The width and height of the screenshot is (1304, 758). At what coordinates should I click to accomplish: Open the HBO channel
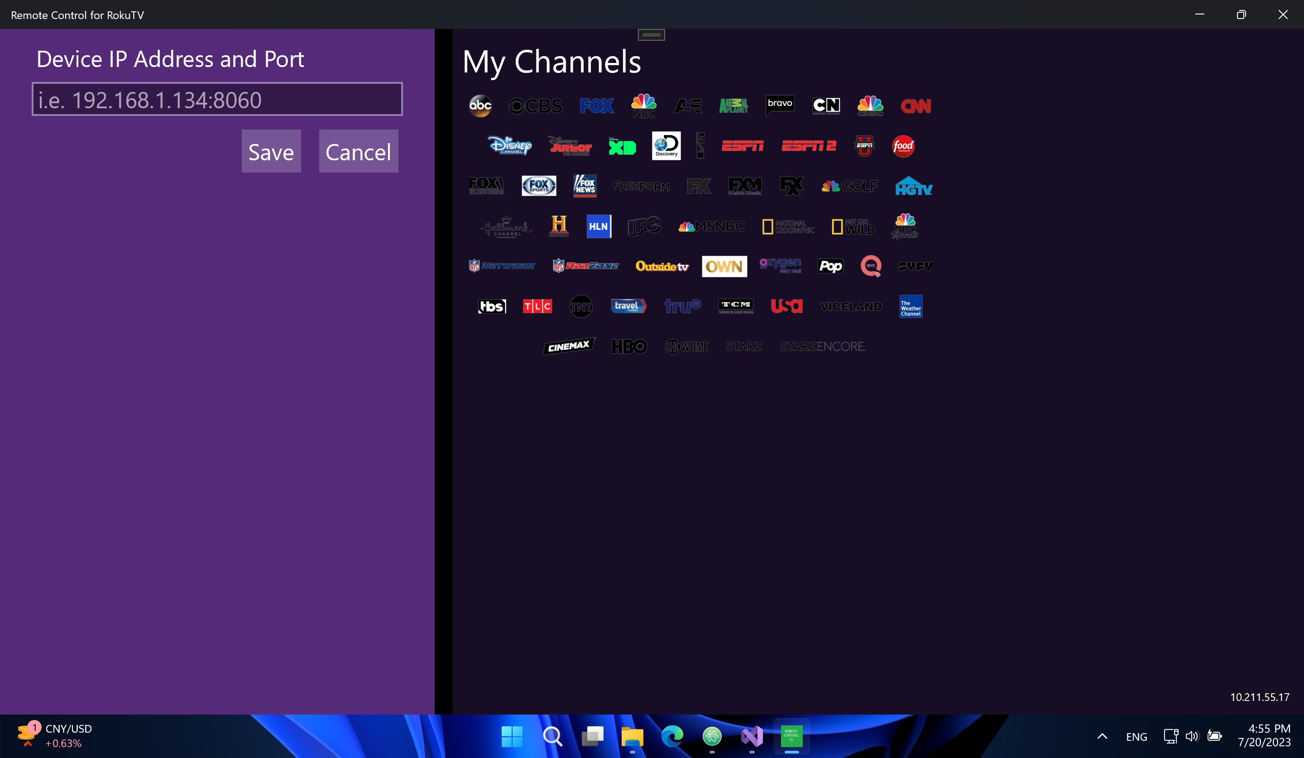click(629, 346)
